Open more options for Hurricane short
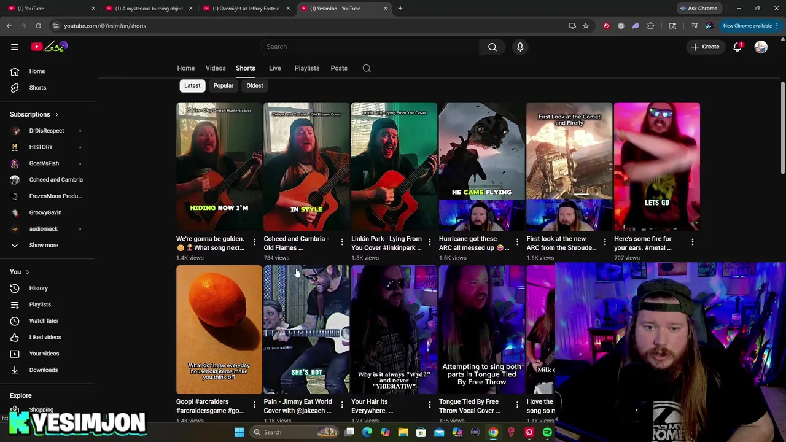This screenshot has height=442, width=786. click(x=517, y=242)
